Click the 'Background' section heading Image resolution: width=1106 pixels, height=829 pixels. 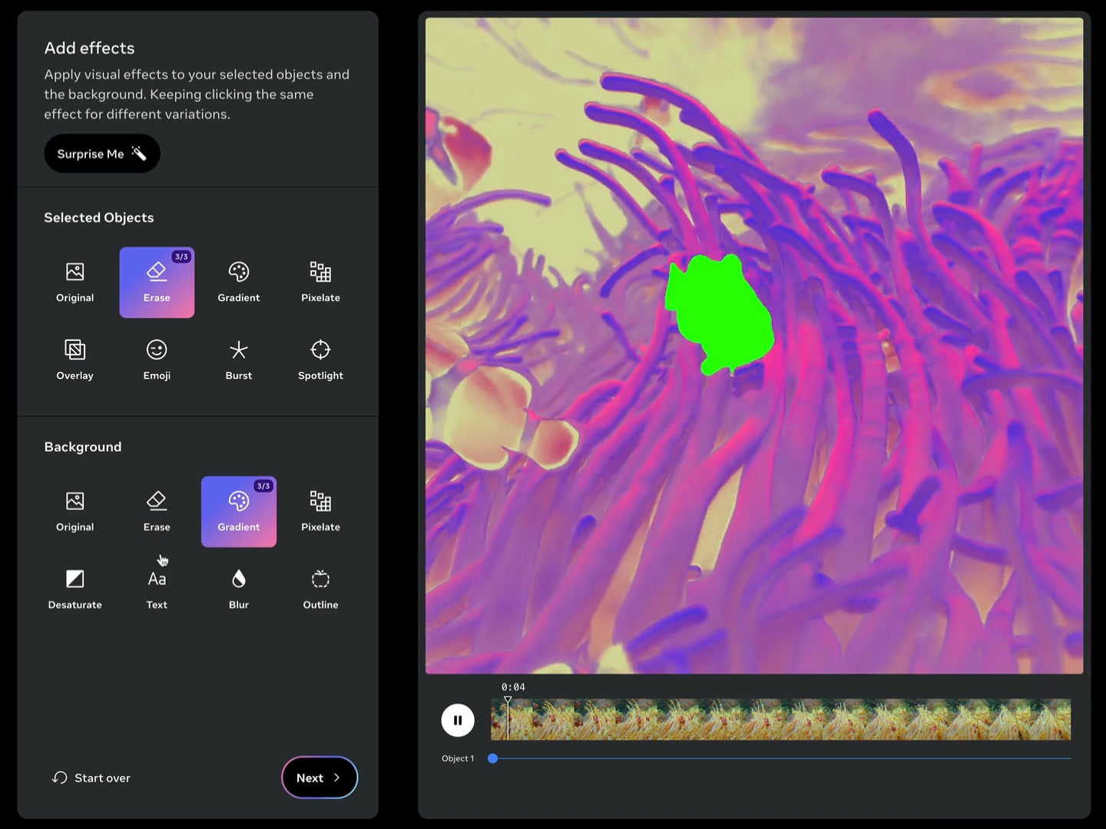tap(83, 447)
